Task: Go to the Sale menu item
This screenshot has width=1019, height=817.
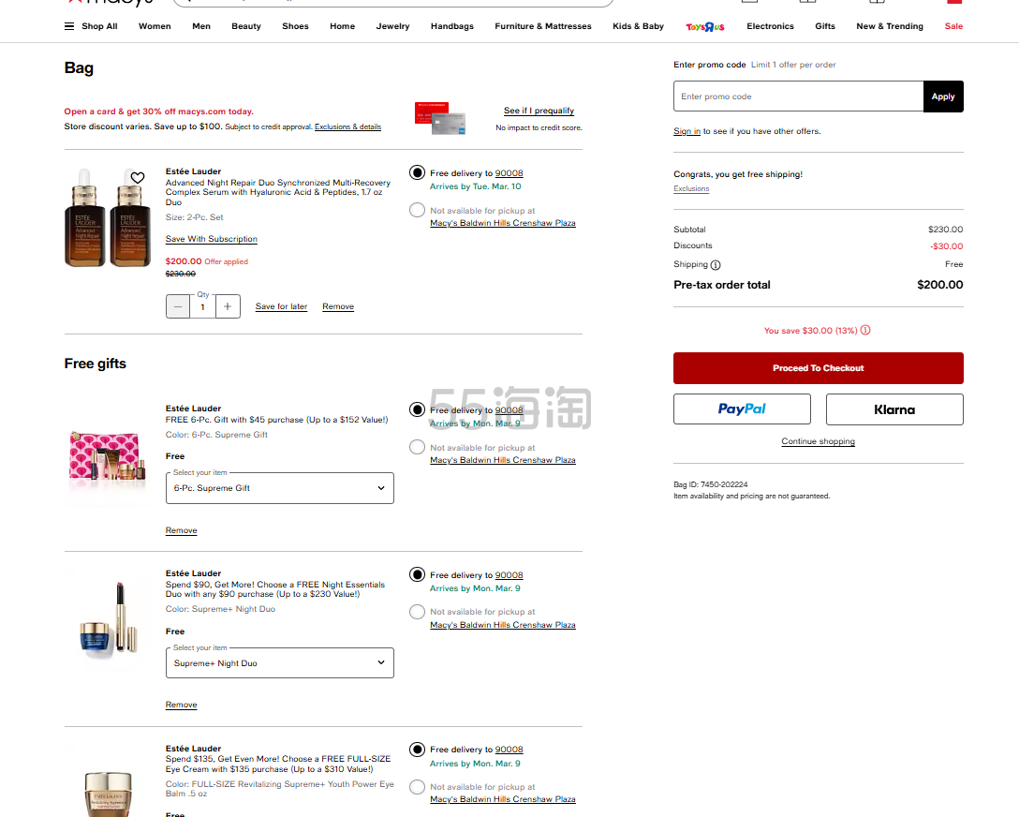Action: point(953,26)
